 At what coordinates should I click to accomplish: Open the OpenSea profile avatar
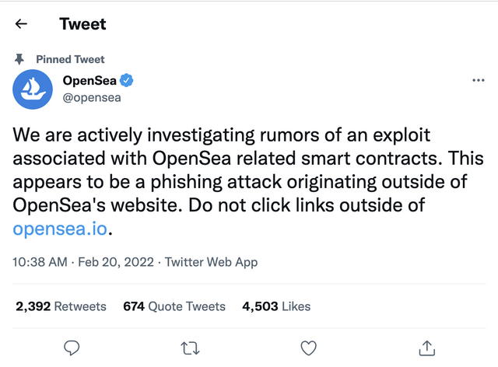point(32,88)
